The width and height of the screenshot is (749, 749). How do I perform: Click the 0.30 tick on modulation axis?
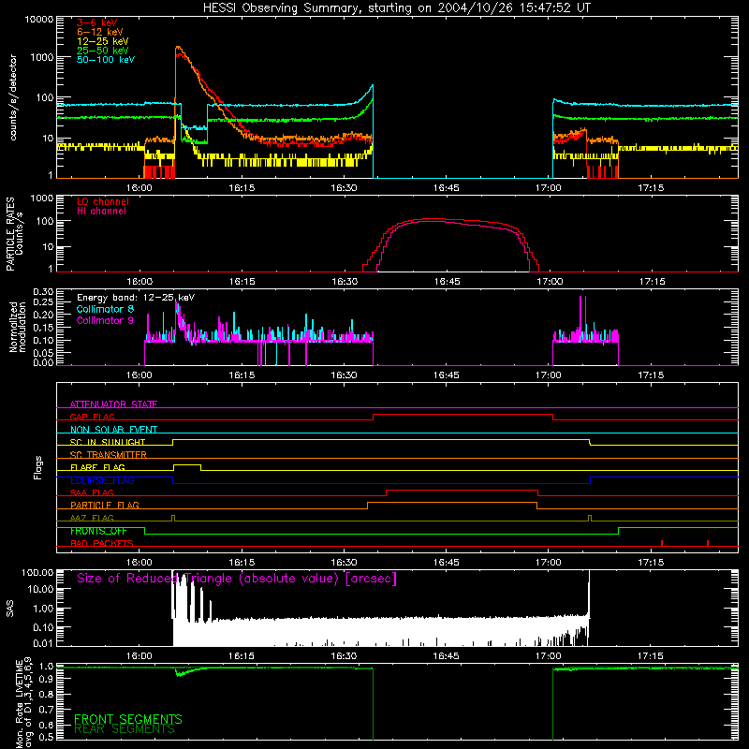click(43, 291)
